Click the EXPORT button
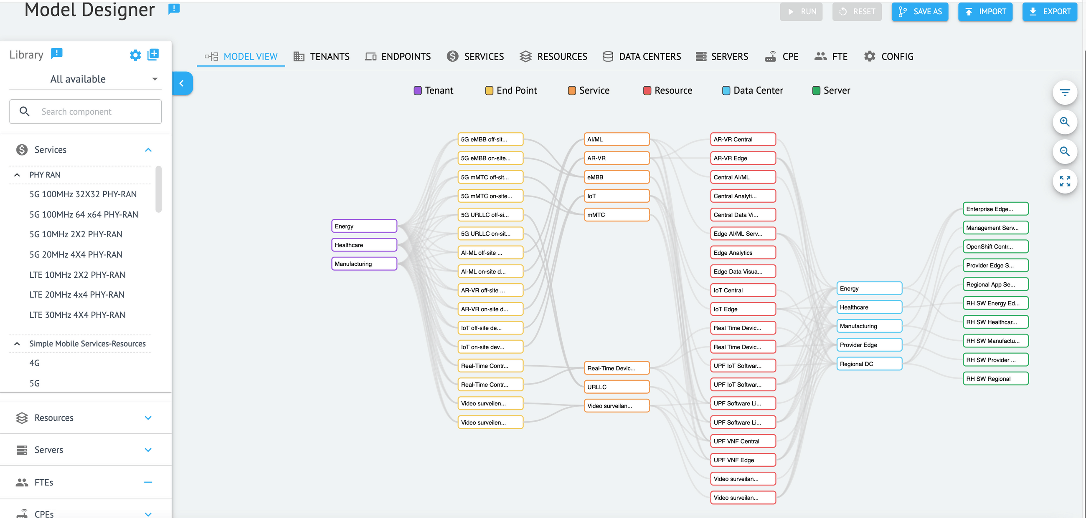This screenshot has width=1086, height=518. point(1049,12)
